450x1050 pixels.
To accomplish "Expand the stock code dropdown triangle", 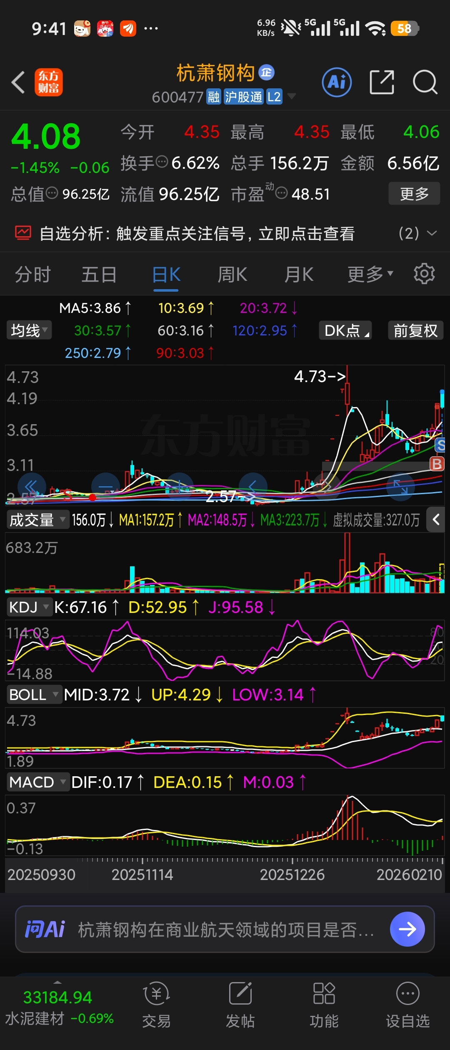I will pos(292,96).
